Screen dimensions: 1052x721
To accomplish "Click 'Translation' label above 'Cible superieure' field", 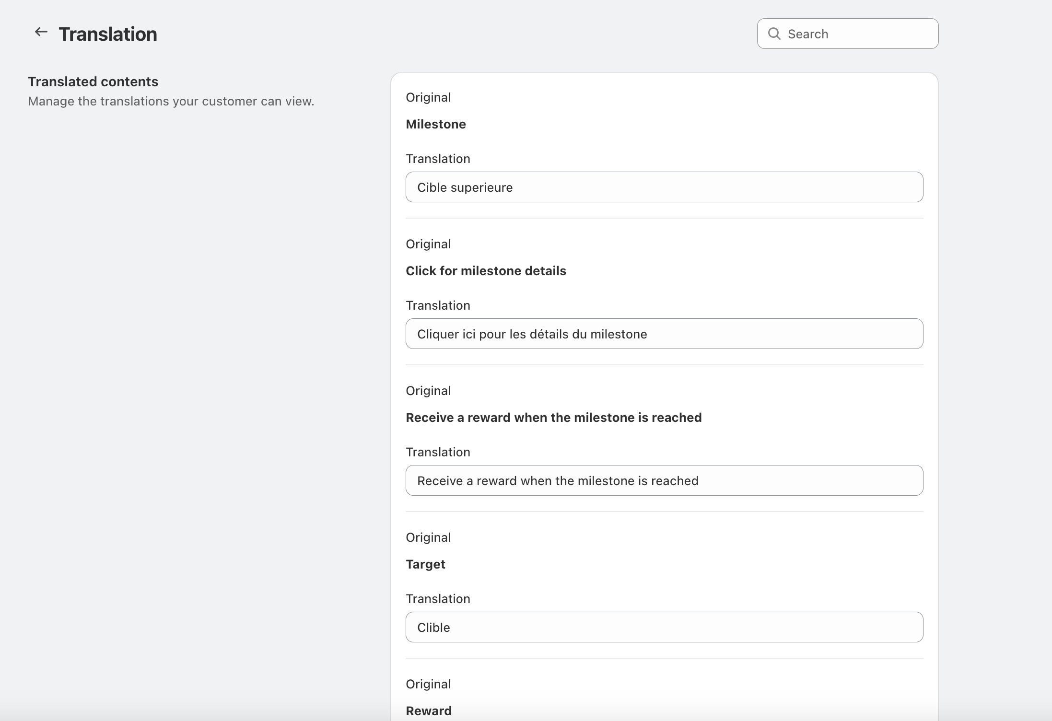I will [x=438, y=159].
